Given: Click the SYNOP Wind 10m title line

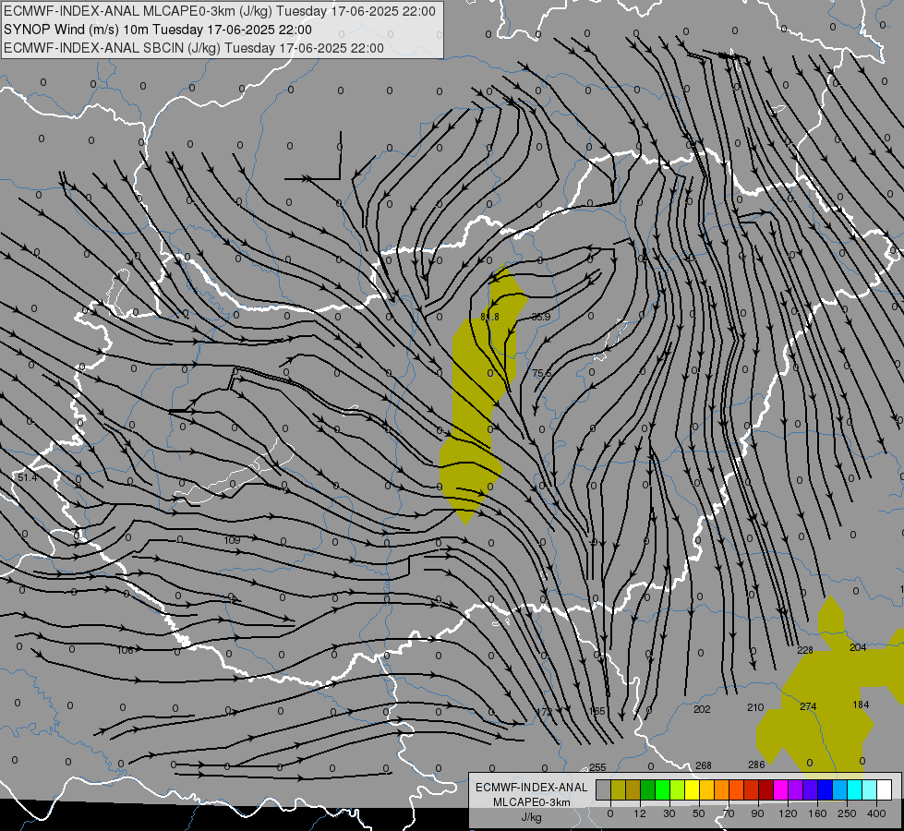Looking at the screenshot, I should click(157, 30).
